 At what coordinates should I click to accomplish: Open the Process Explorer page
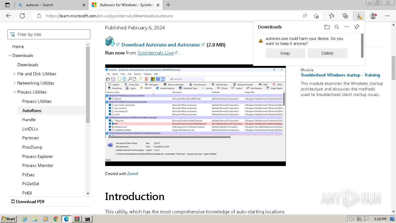pyautogui.click(x=37, y=156)
